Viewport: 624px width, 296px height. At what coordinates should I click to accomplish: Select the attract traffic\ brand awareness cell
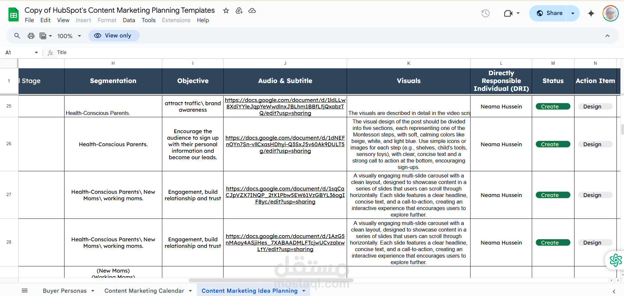(x=193, y=106)
